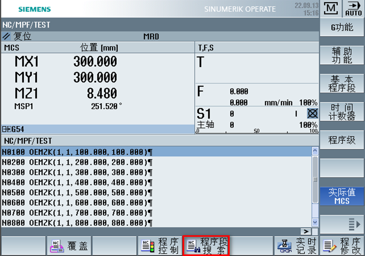Select program line N0800
Screen dimensions: 365x256
tap(156, 223)
